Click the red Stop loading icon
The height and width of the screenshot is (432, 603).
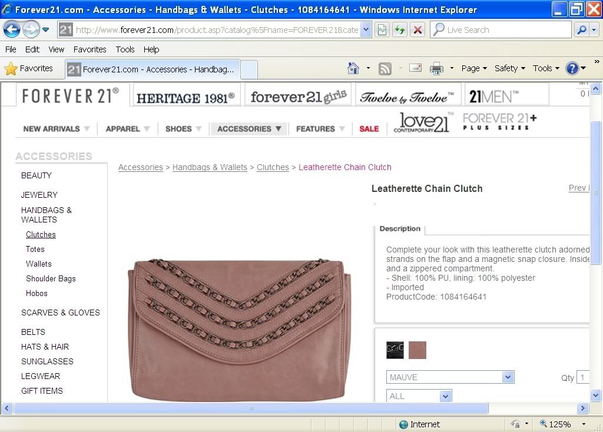point(418,29)
